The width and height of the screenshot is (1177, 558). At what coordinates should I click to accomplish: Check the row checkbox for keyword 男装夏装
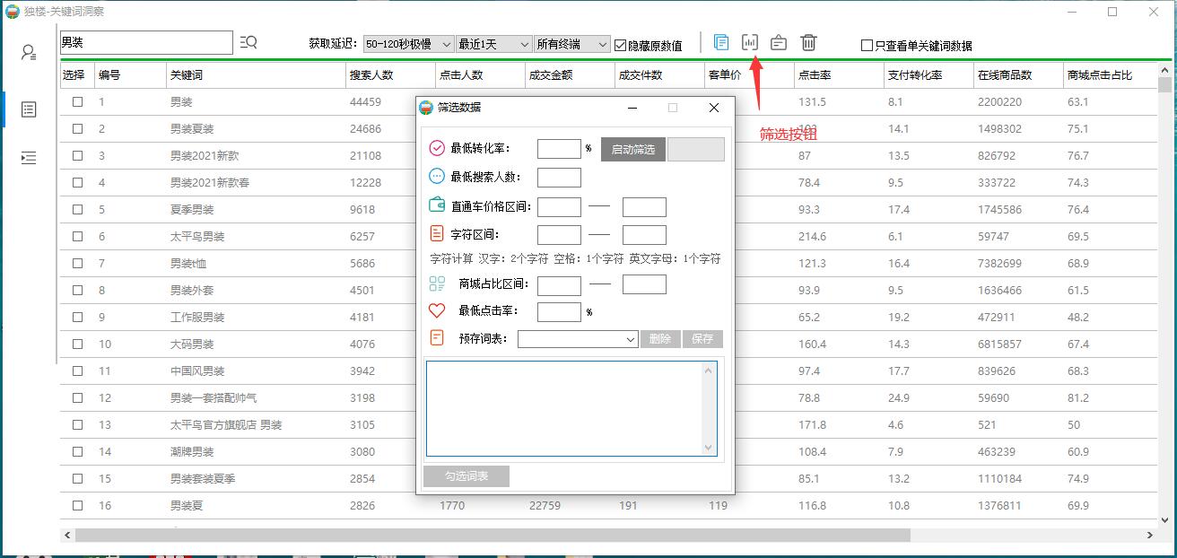click(x=77, y=128)
